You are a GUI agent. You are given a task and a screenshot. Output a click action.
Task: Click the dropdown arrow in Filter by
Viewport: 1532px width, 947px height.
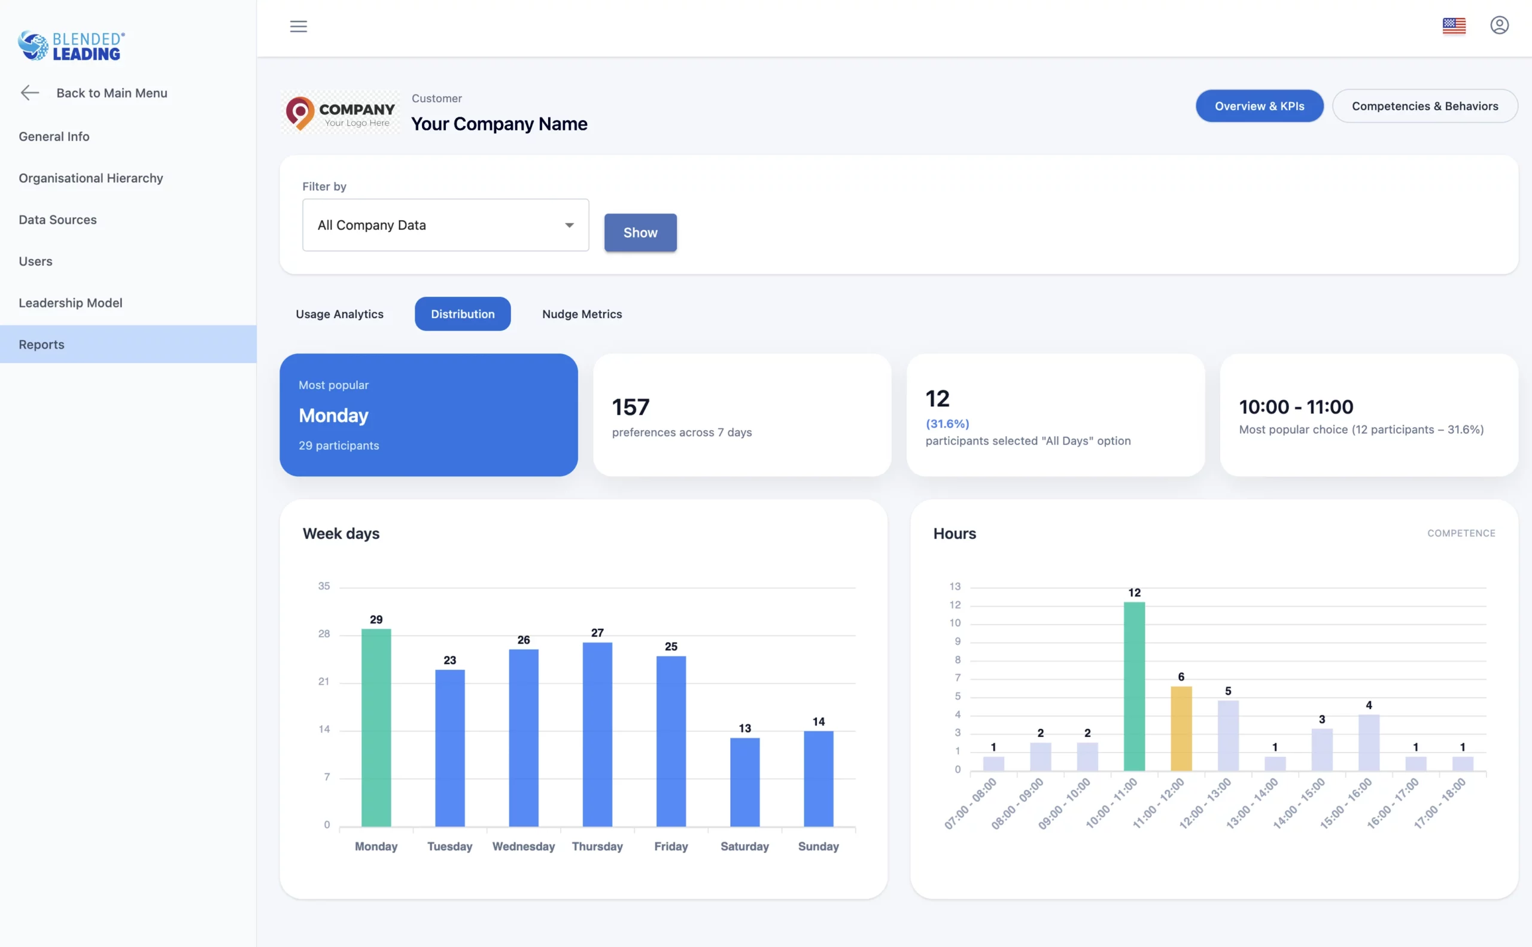pos(569,225)
